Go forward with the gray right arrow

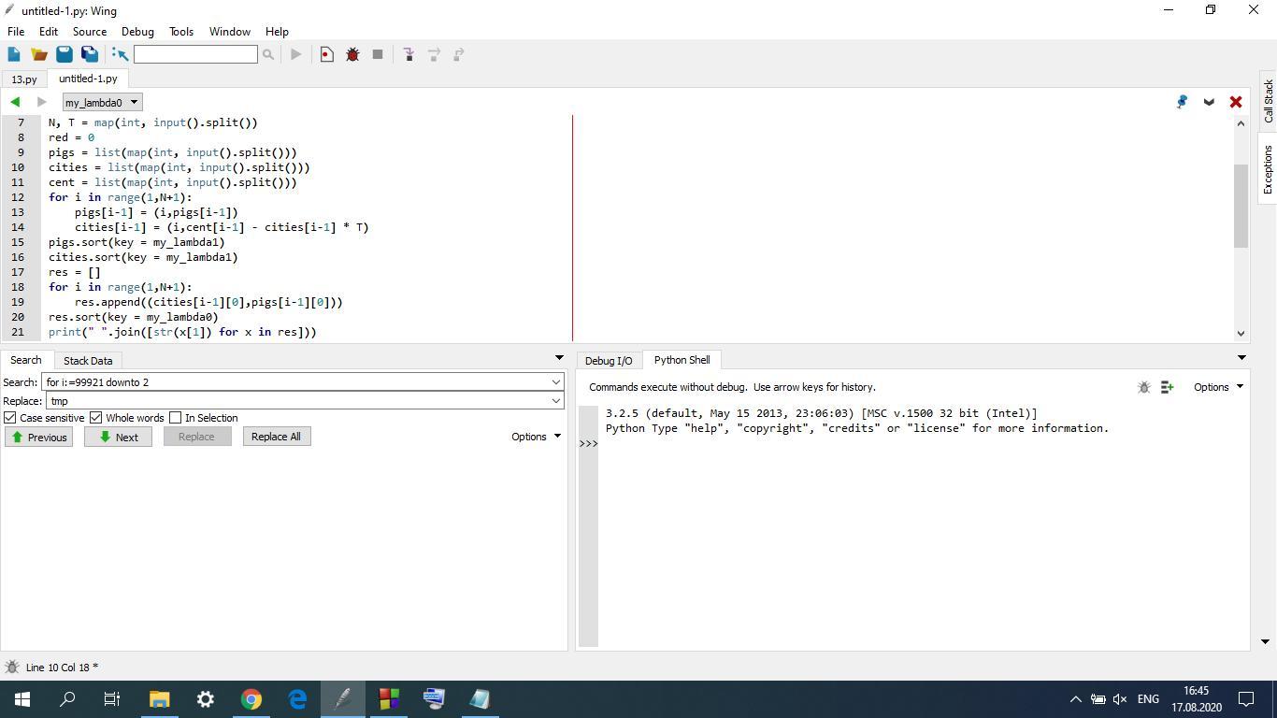point(41,102)
